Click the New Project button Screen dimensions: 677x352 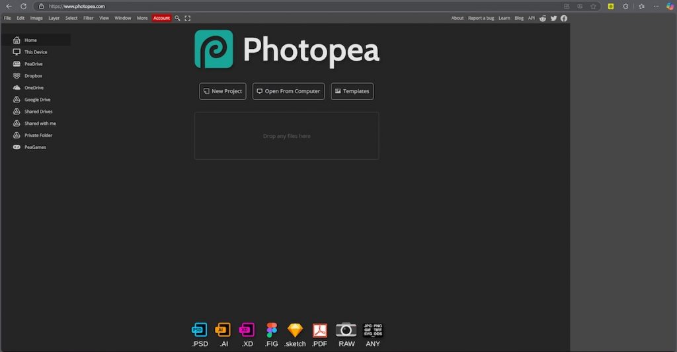click(x=223, y=91)
